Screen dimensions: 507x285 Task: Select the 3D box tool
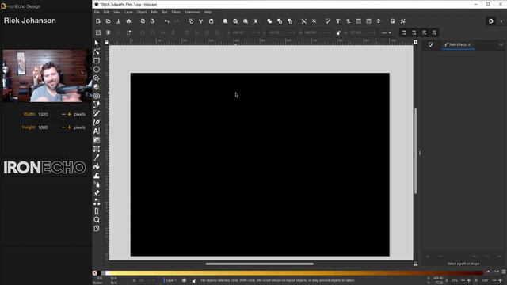coord(97,87)
